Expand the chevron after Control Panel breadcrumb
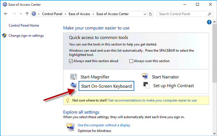The width and height of the screenshot is (217, 136). (65, 14)
